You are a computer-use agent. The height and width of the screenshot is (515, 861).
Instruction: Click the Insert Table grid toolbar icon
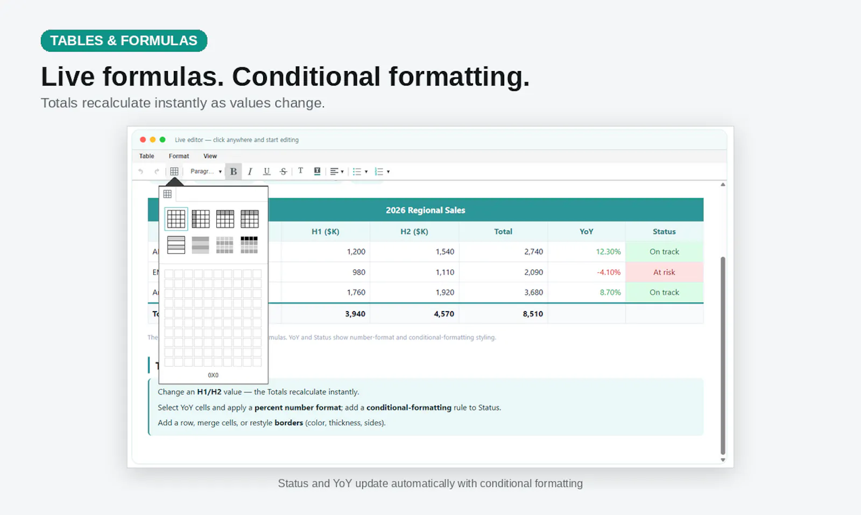click(174, 172)
